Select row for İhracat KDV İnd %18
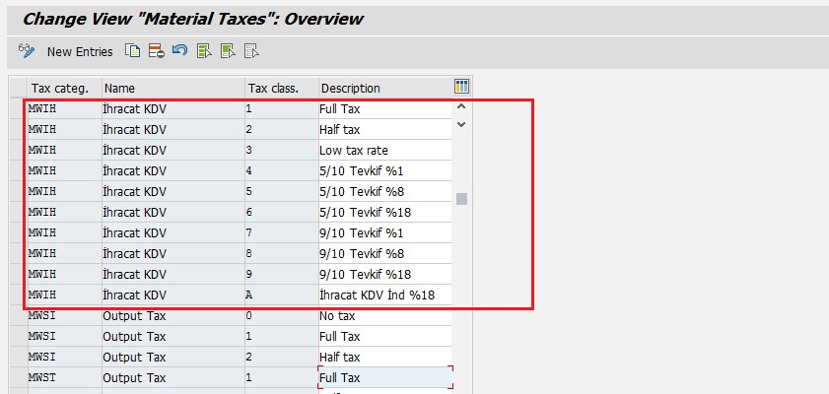This screenshot has width=829, height=394. [17, 295]
